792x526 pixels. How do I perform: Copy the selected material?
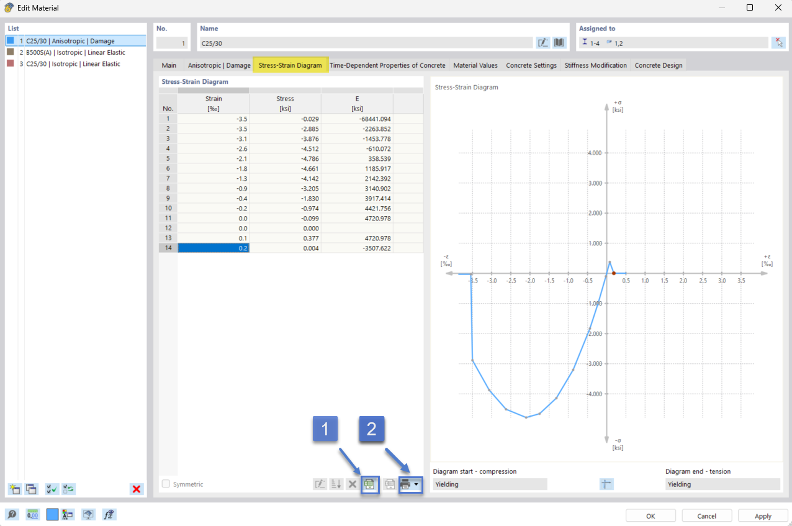[x=31, y=489]
